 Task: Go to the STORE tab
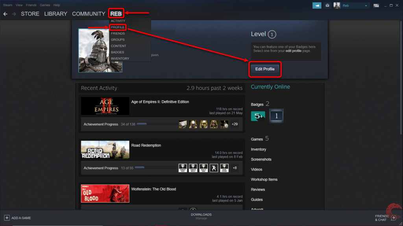30,14
